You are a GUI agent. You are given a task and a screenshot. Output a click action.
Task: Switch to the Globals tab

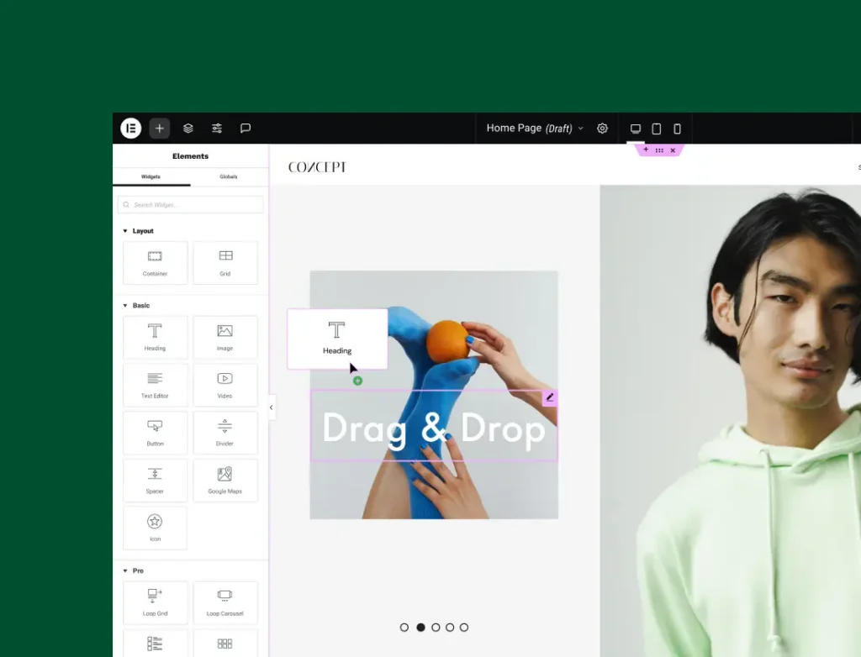pyautogui.click(x=229, y=177)
